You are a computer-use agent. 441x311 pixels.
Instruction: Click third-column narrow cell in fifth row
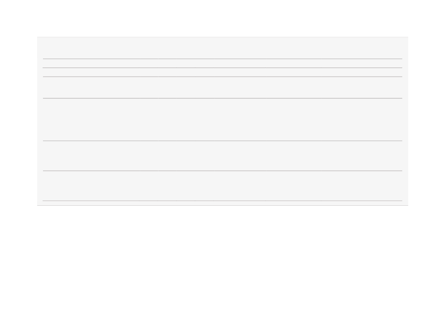point(167,156)
